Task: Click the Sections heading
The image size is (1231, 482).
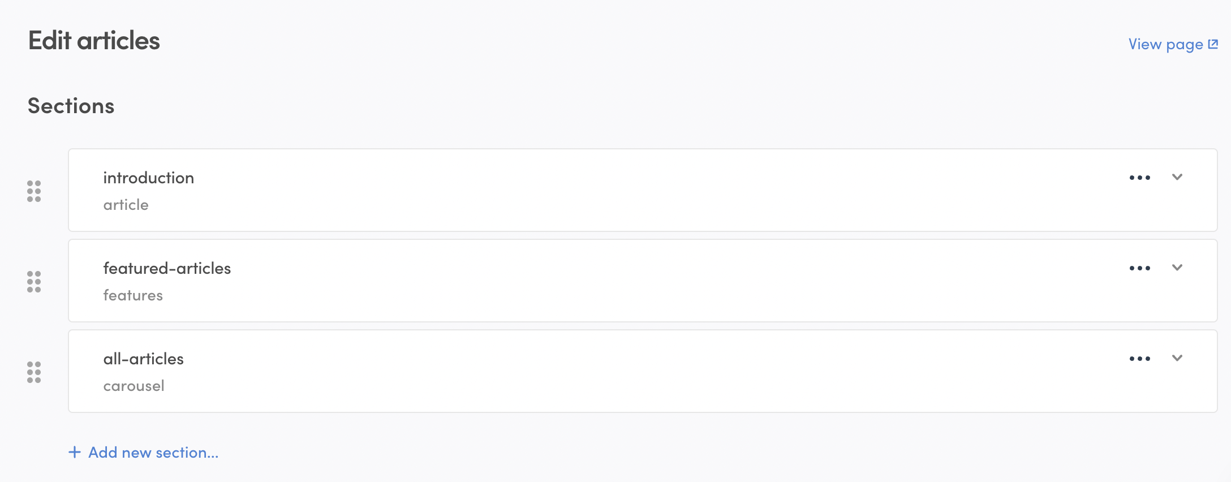Action: click(72, 105)
